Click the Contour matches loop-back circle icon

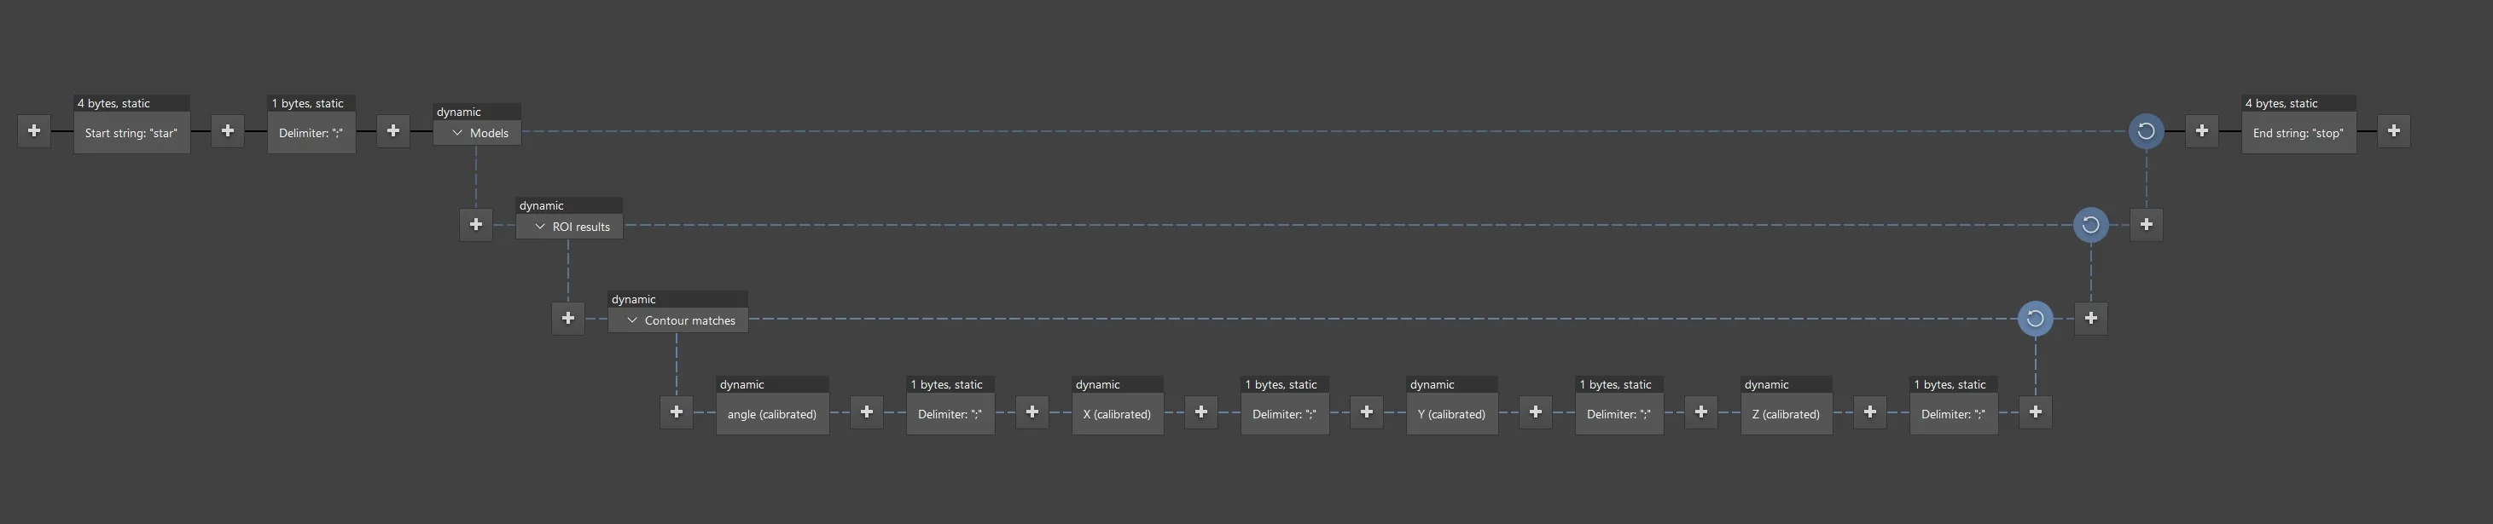click(2035, 318)
